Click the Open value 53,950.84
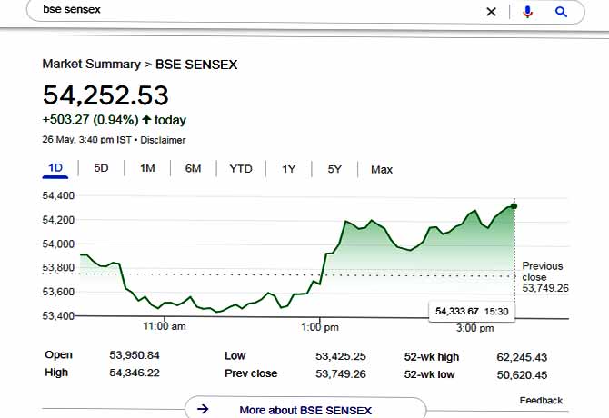Viewport: 609px width, 418px height. tap(135, 355)
